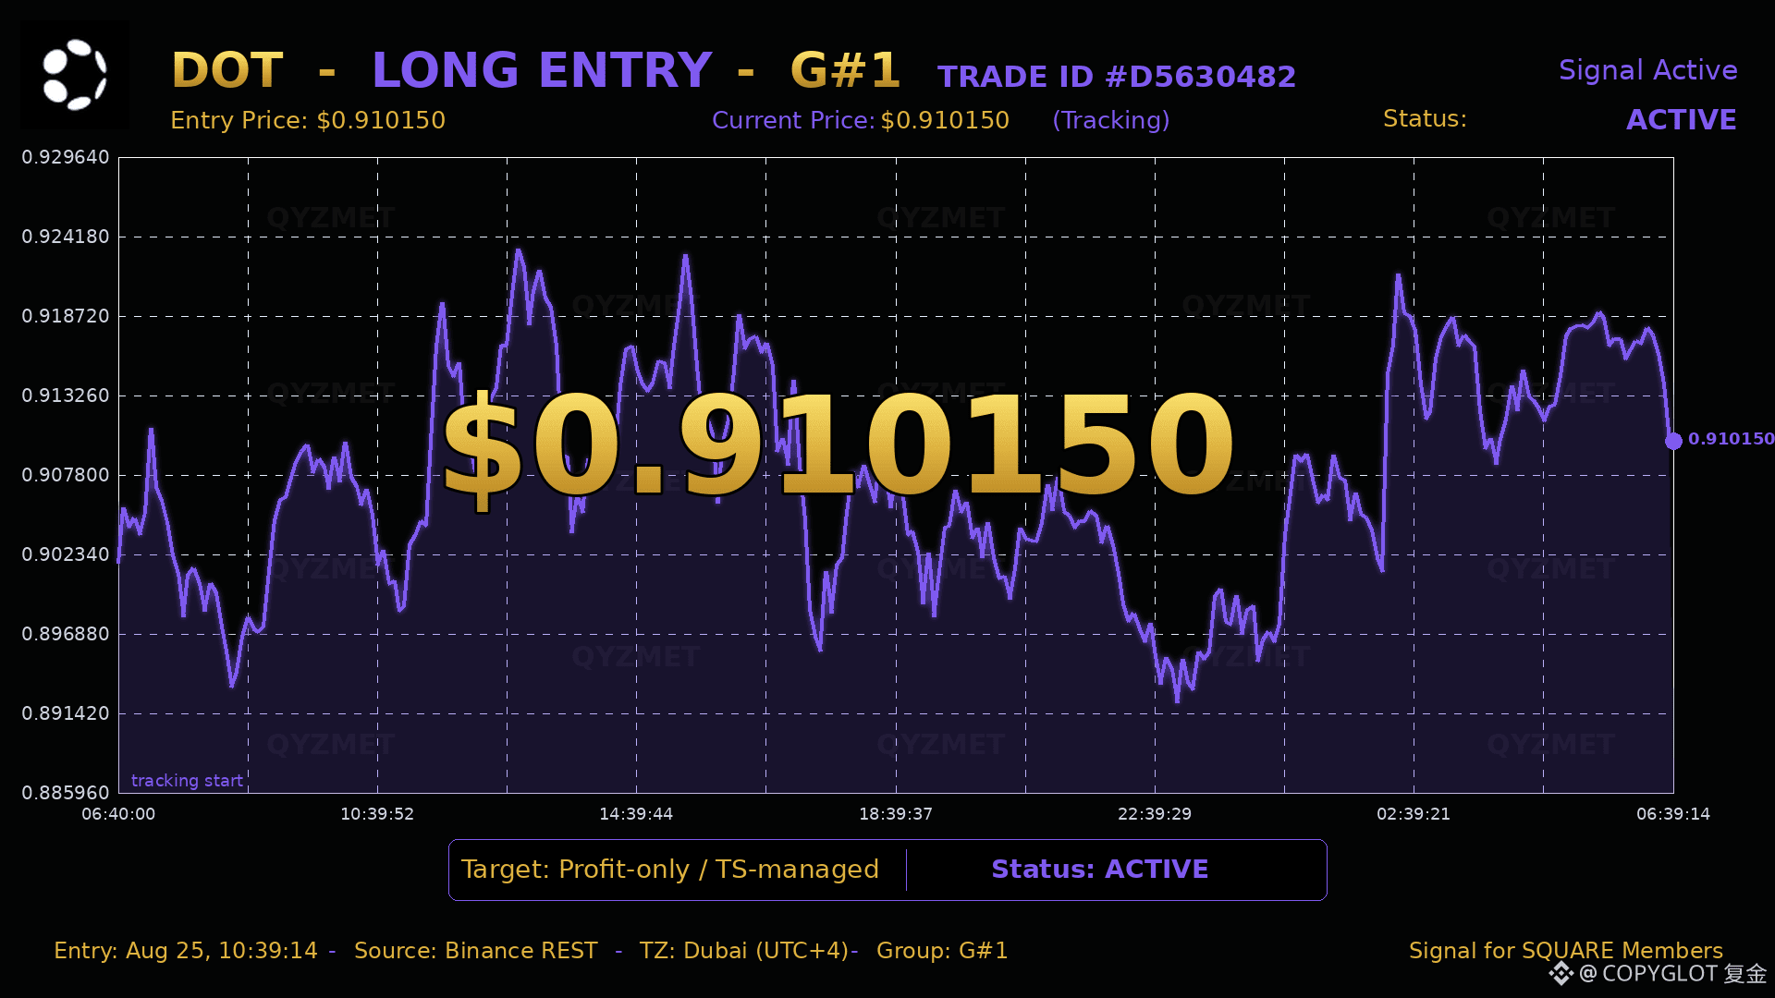Image resolution: width=1775 pixels, height=998 pixels.
Task: Click the "0.896880" y-axis label
Action: [66, 634]
